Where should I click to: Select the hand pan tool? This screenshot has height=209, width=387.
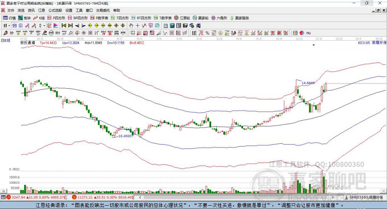[131, 26]
